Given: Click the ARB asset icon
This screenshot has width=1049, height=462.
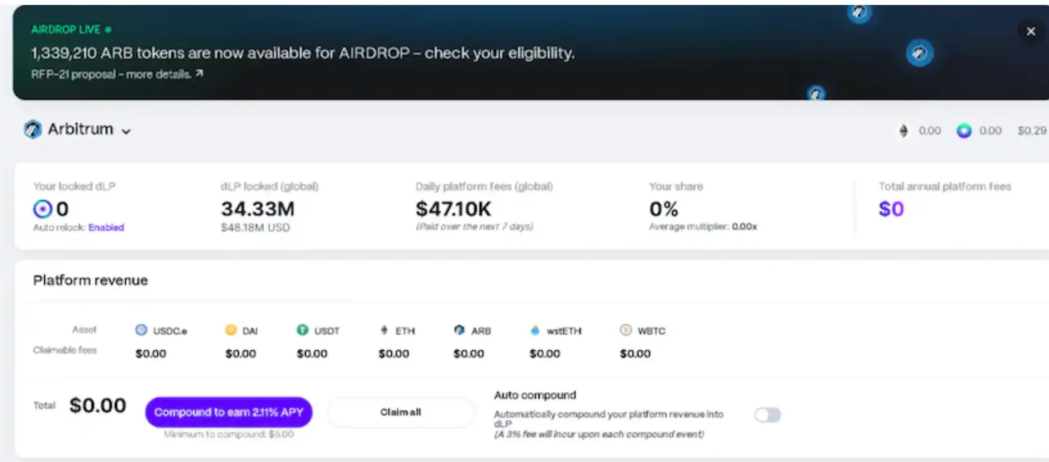Looking at the screenshot, I should click(x=459, y=330).
